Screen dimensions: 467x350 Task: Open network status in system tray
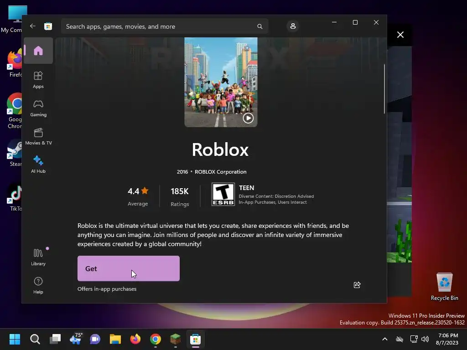[x=414, y=339]
